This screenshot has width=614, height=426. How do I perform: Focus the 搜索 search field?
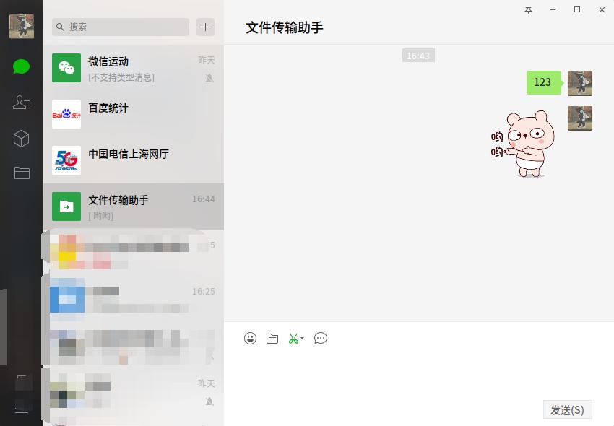121,27
